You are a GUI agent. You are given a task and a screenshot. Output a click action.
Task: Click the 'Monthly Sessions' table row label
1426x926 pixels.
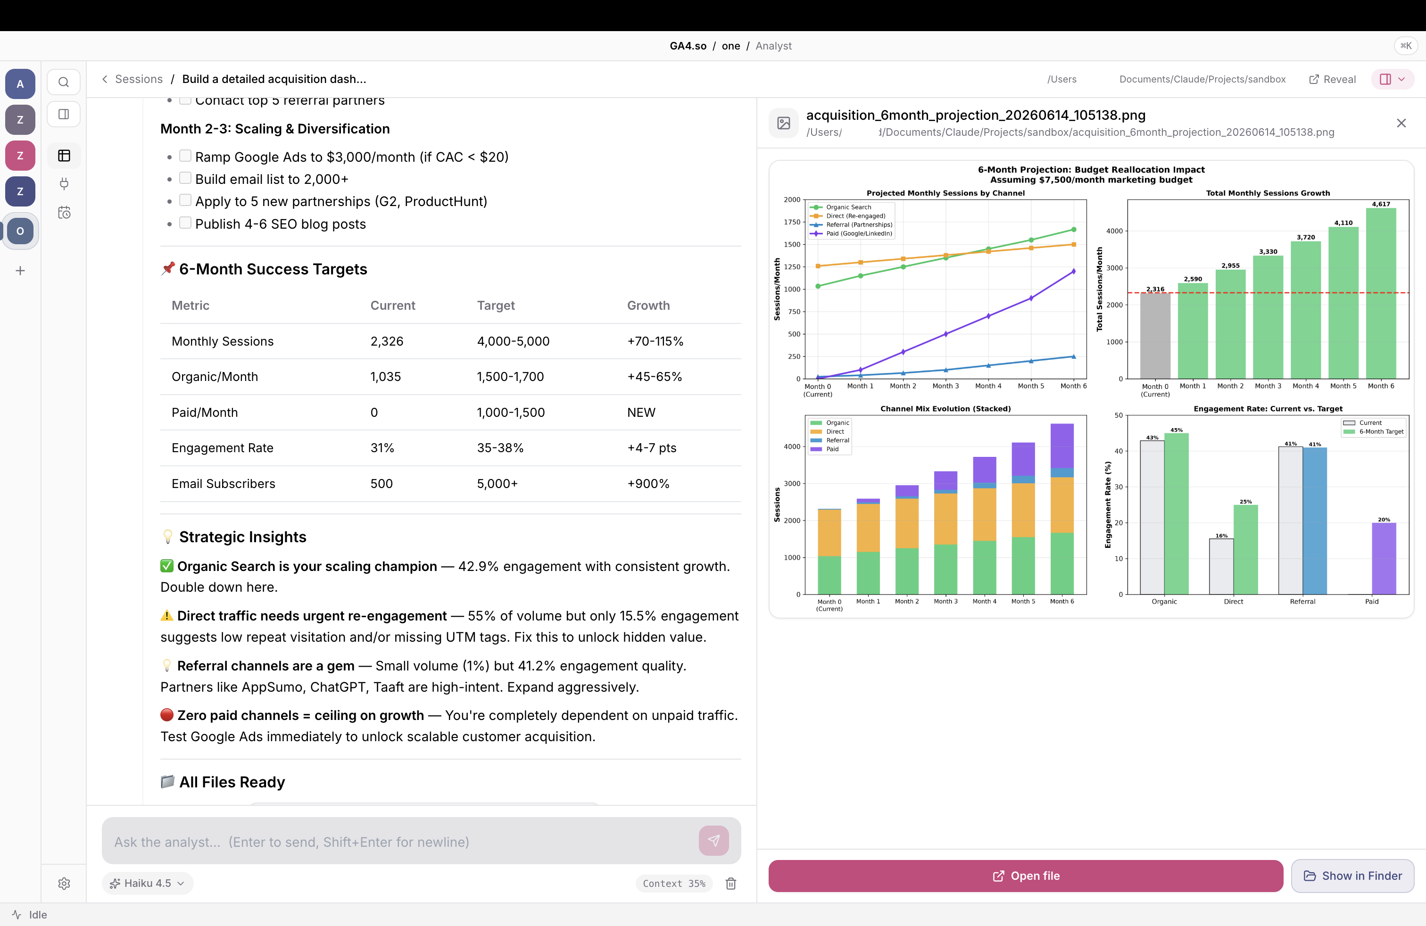pos(222,341)
